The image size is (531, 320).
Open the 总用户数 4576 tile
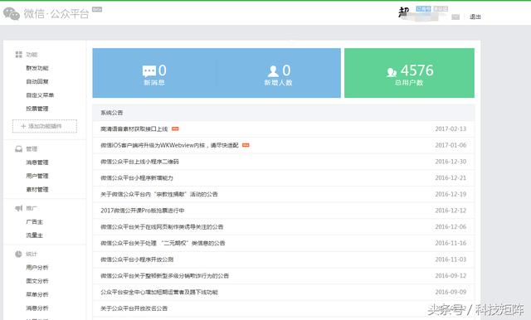[409, 73]
